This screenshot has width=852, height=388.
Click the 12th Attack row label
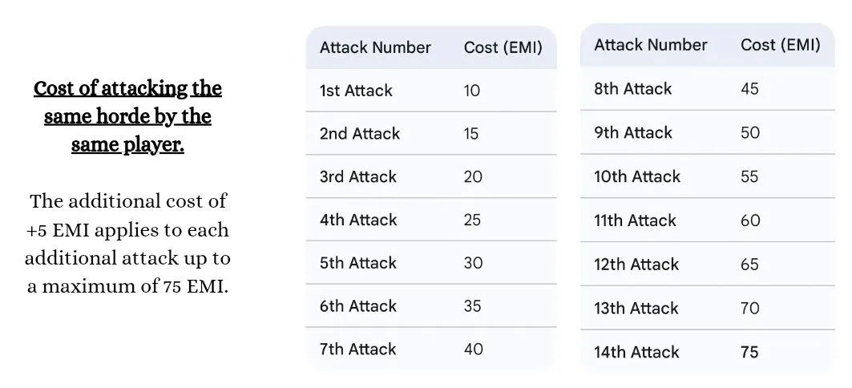pyautogui.click(x=636, y=265)
